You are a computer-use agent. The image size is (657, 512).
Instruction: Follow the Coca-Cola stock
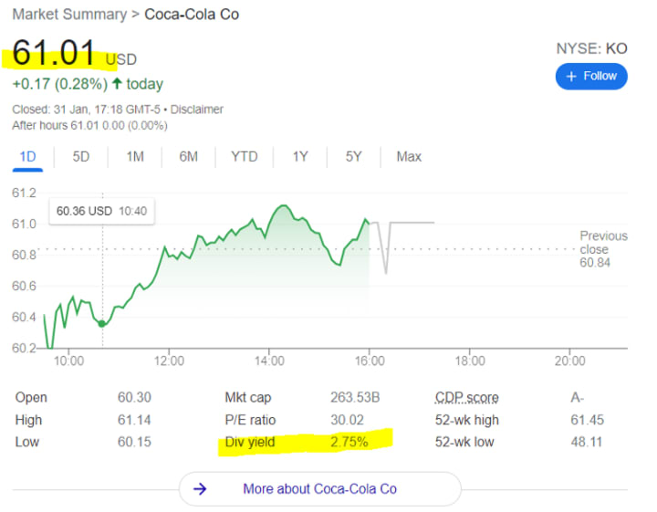click(x=591, y=77)
